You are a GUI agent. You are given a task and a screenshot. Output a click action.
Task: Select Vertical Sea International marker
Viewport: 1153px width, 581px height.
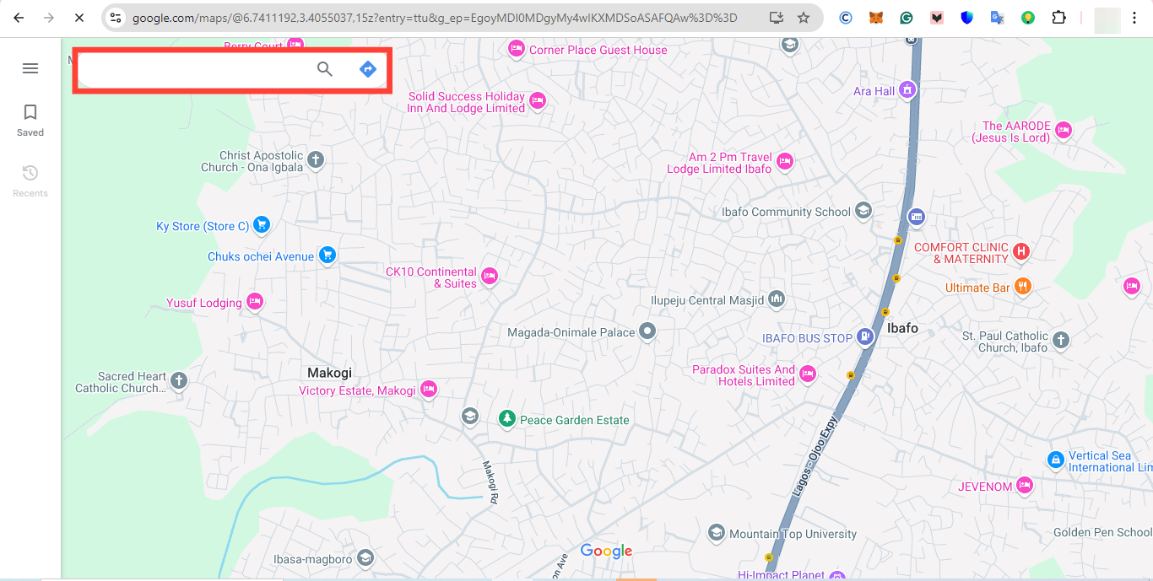[x=1055, y=460]
